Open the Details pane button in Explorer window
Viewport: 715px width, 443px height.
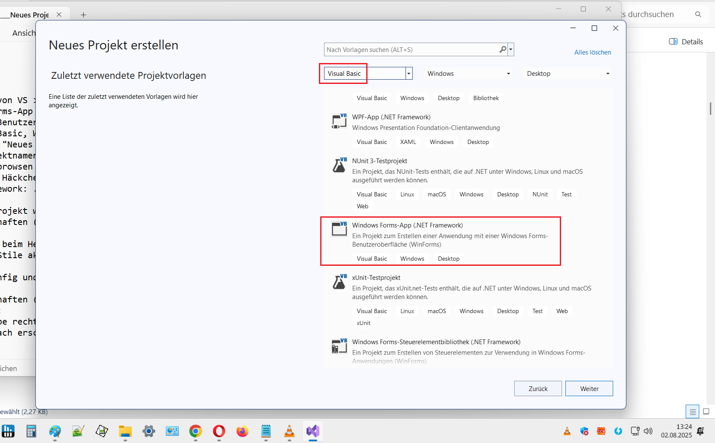tap(686, 42)
